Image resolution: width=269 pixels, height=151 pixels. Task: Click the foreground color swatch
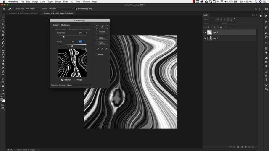tap(2, 100)
